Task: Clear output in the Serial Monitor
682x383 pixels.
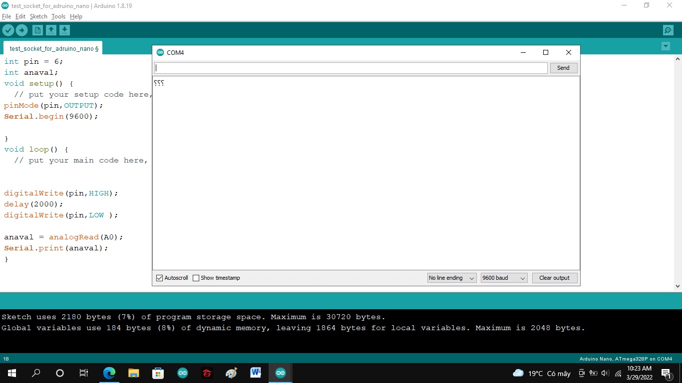Action: pos(555,278)
